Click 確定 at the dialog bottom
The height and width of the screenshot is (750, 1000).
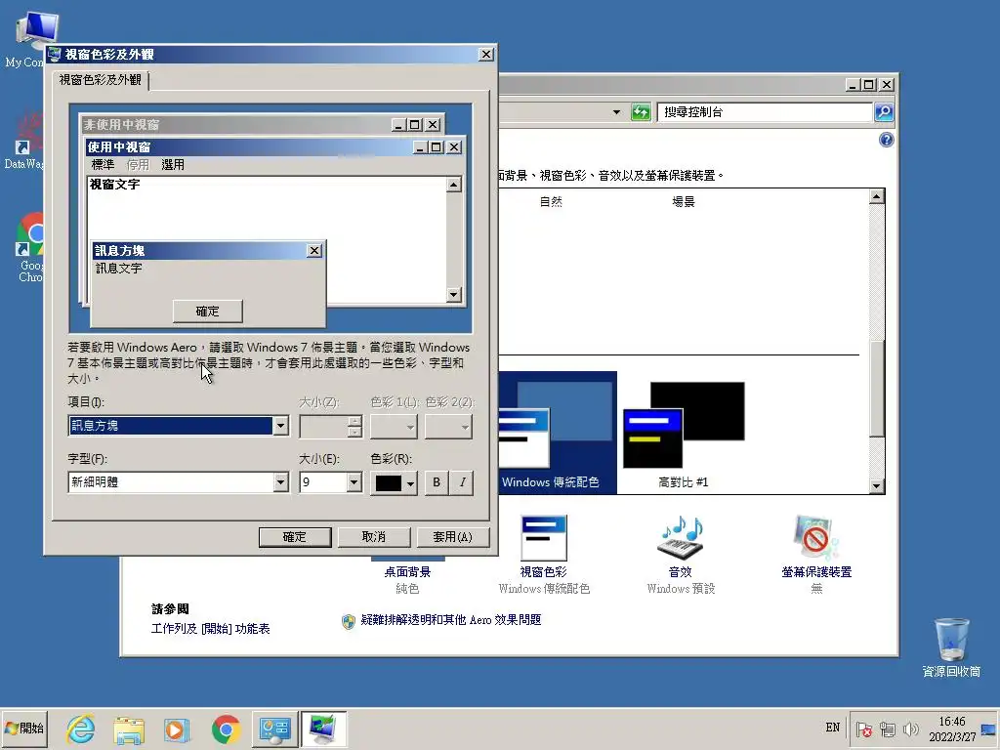[295, 537]
